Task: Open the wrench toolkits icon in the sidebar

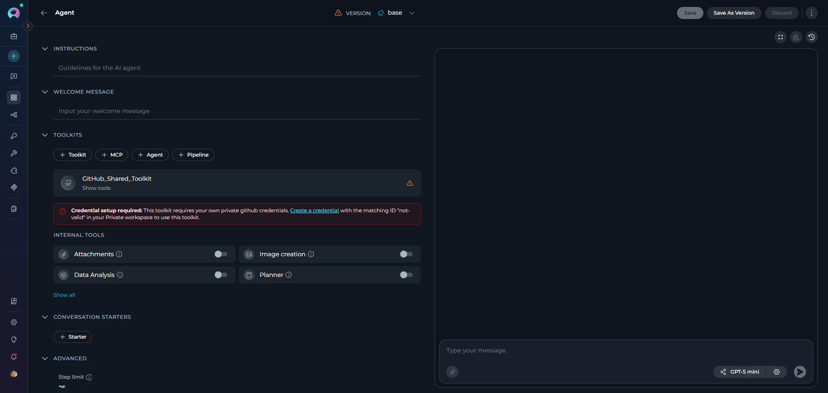Action: 14,153
